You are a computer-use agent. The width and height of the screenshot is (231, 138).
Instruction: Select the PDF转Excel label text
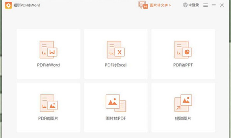(116, 65)
